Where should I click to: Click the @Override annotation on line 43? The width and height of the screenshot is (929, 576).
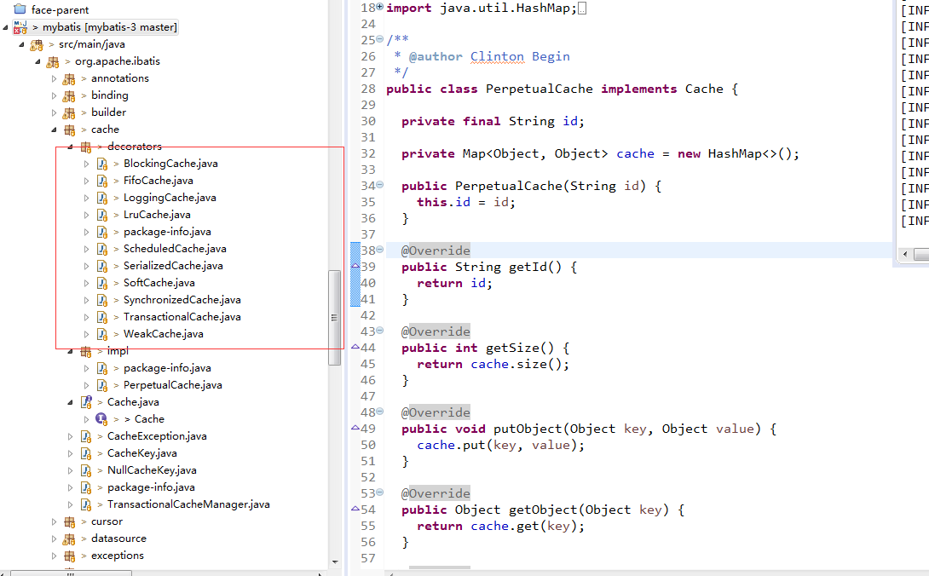coord(436,331)
